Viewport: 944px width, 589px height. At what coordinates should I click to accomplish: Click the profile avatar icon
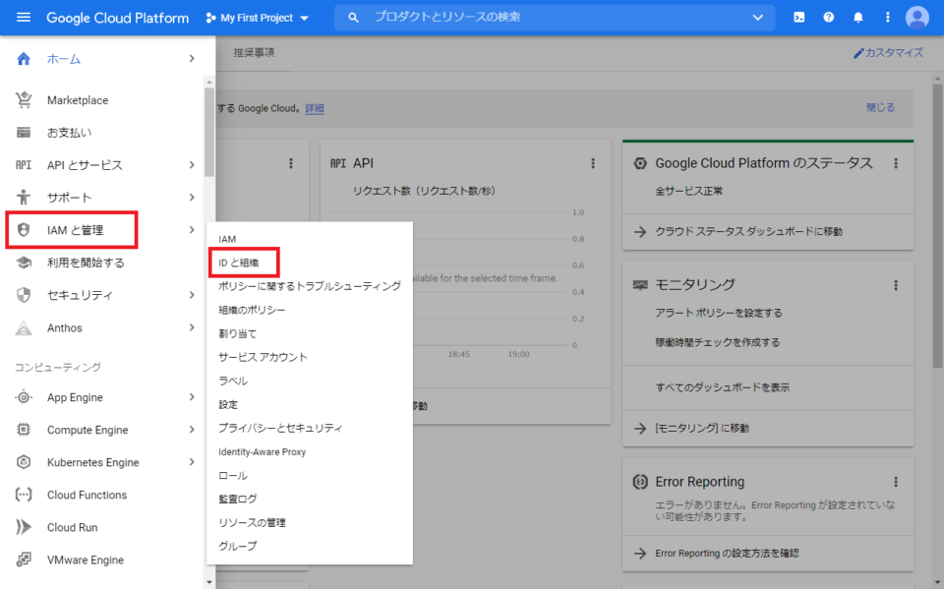pos(916,17)
